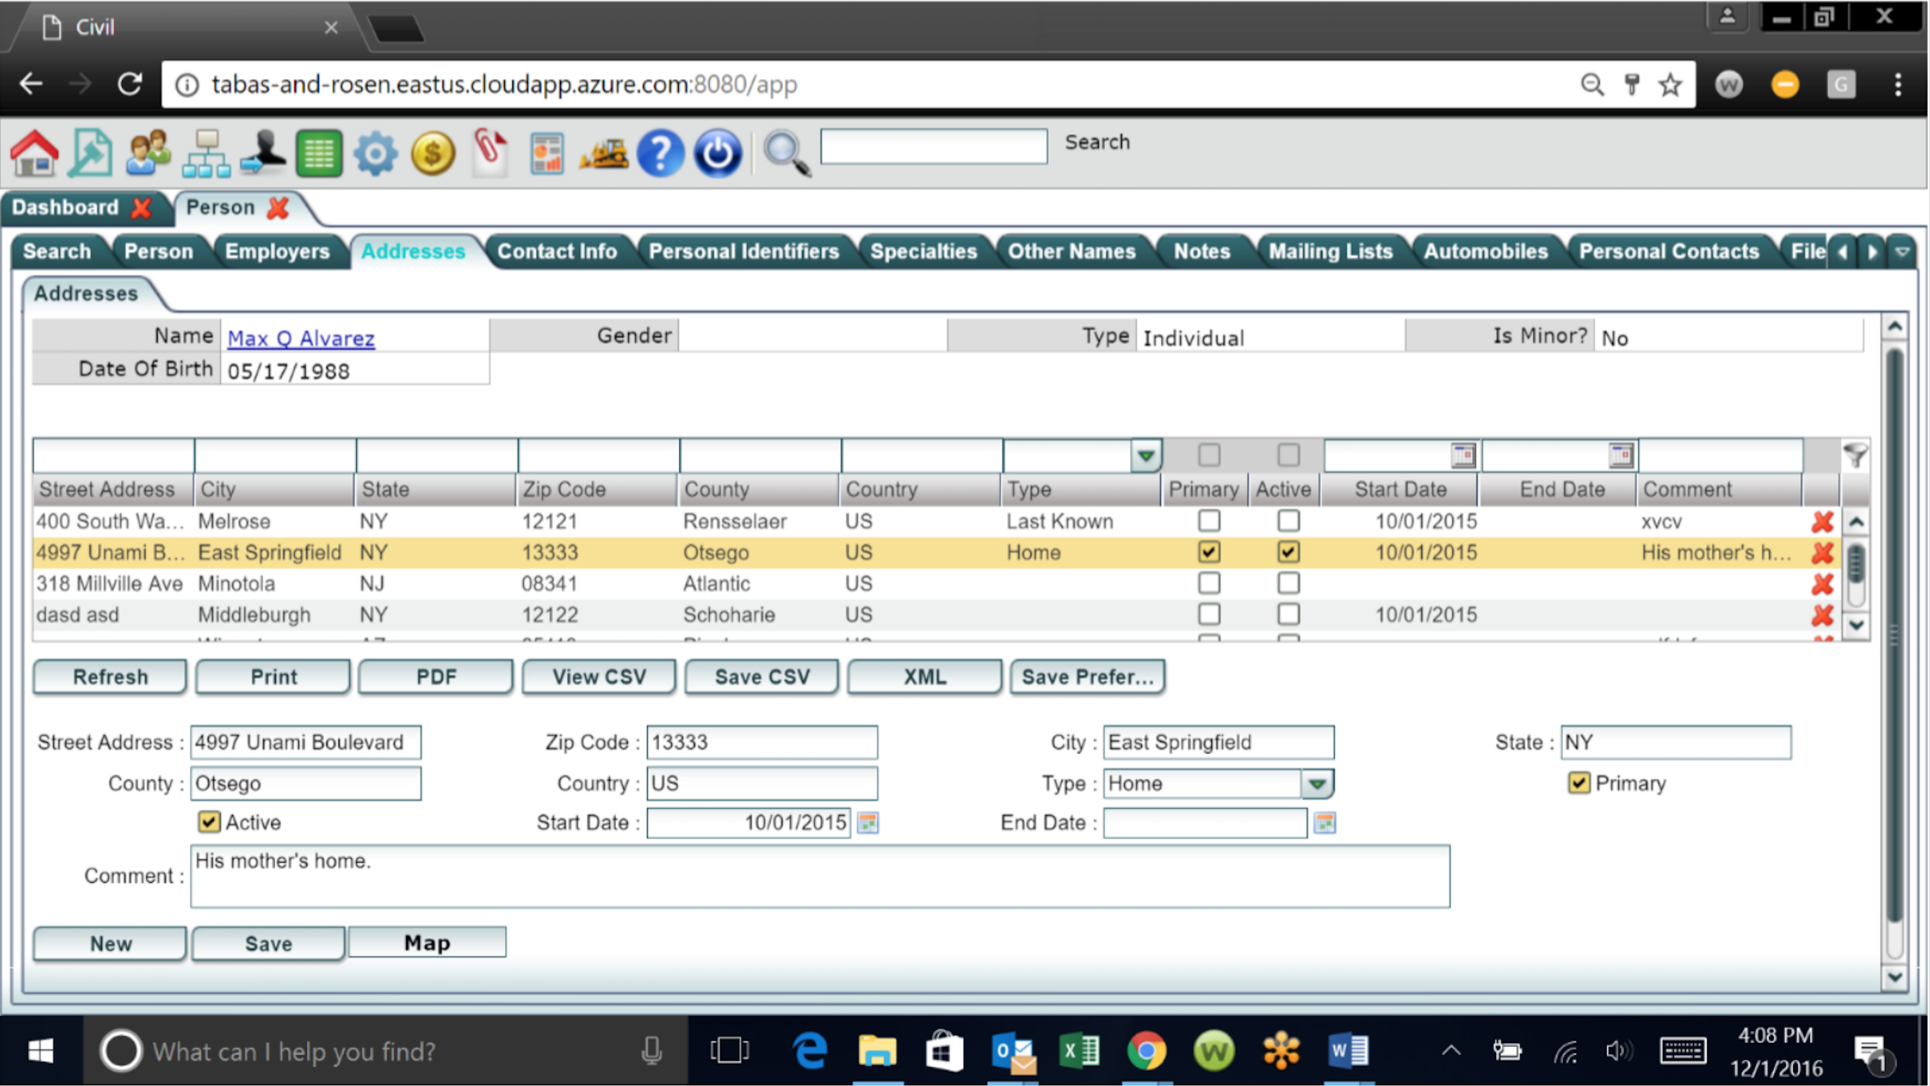The width and height of the screenshot is (1930, 1086).
Task: Open the people management icon
Action: click(x=147, y=152)
